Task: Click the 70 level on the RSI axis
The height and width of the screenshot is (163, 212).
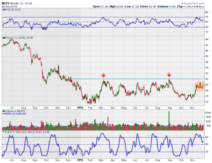Action: coord(207,17)
